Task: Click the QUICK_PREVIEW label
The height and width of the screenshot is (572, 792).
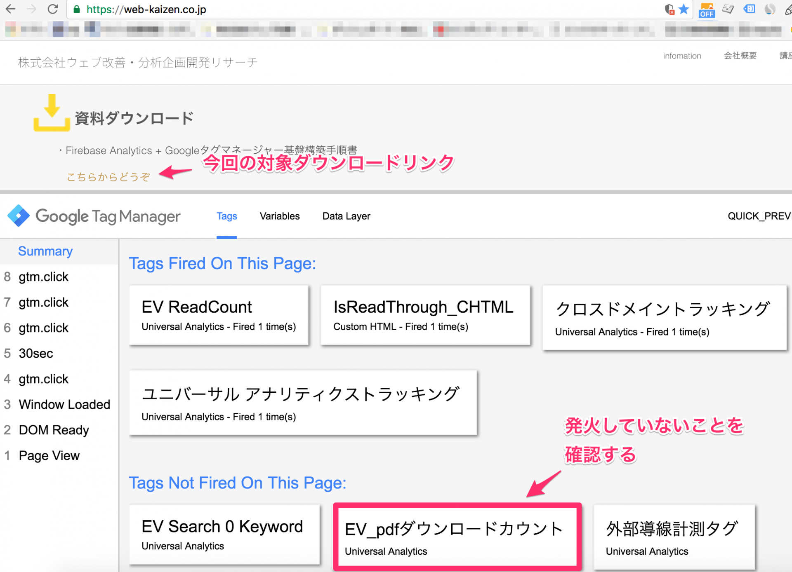Action: [x=759, y=216]
